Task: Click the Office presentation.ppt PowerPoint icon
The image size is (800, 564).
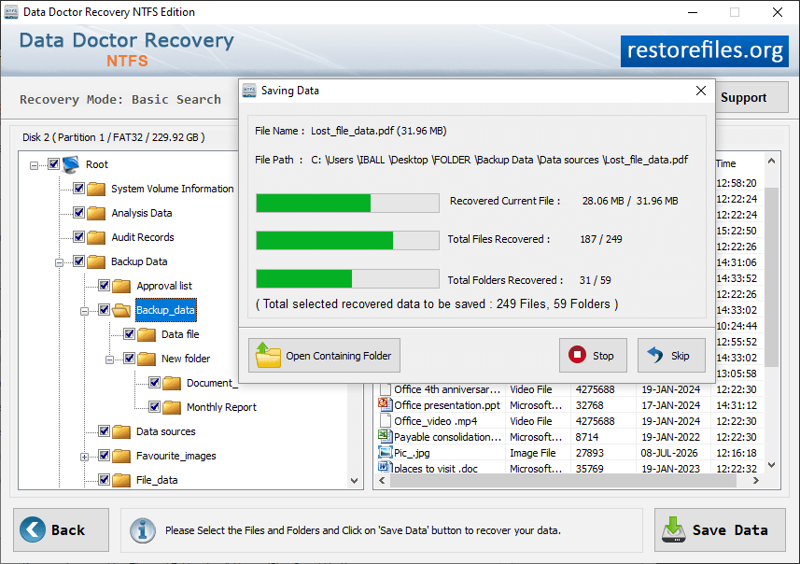Action: 384,404
